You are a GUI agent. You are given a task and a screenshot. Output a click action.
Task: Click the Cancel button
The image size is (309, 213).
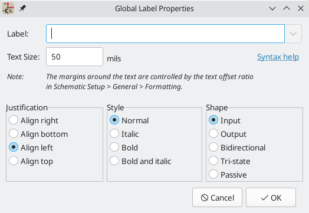pos(217,198)
